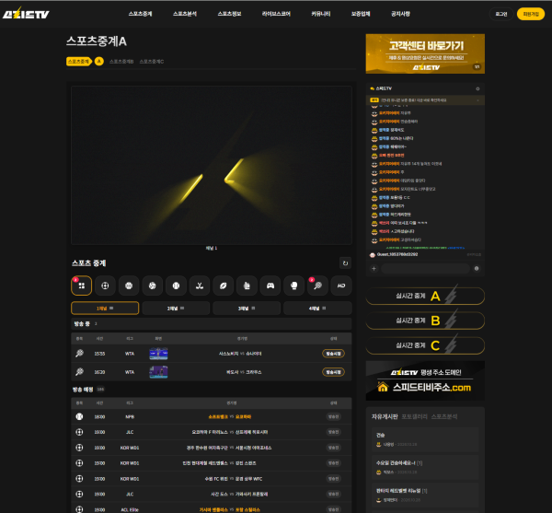Click the refresh icon beside 스포츠 중계 heading
The width and height of the screenshot is (552, 513).
point(345,263)
